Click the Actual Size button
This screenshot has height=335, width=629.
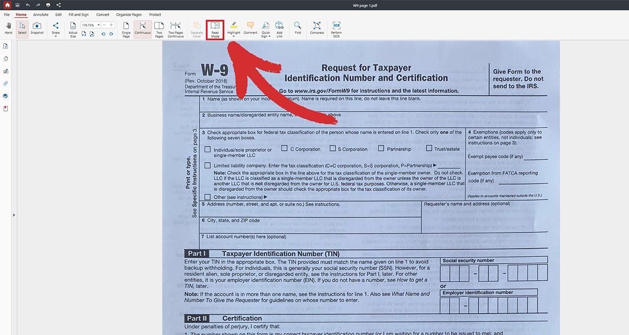click(73, 29)
